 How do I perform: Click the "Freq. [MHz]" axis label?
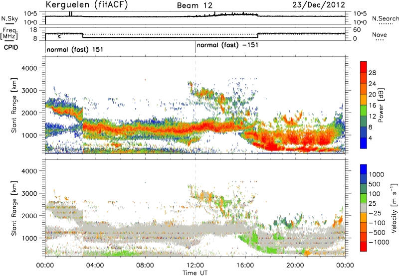pyautogui.click(x=9, y=33)
